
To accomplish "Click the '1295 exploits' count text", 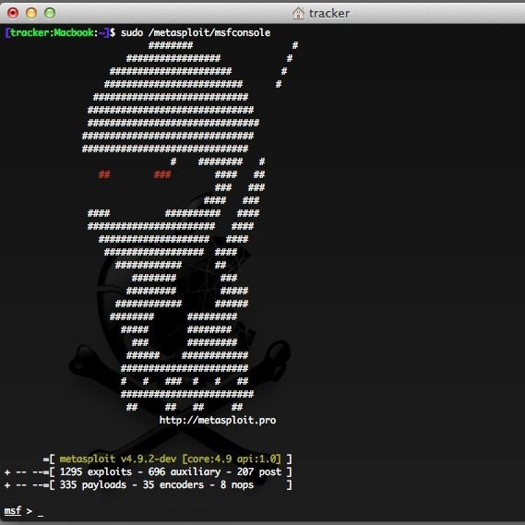I will (96, 472).
